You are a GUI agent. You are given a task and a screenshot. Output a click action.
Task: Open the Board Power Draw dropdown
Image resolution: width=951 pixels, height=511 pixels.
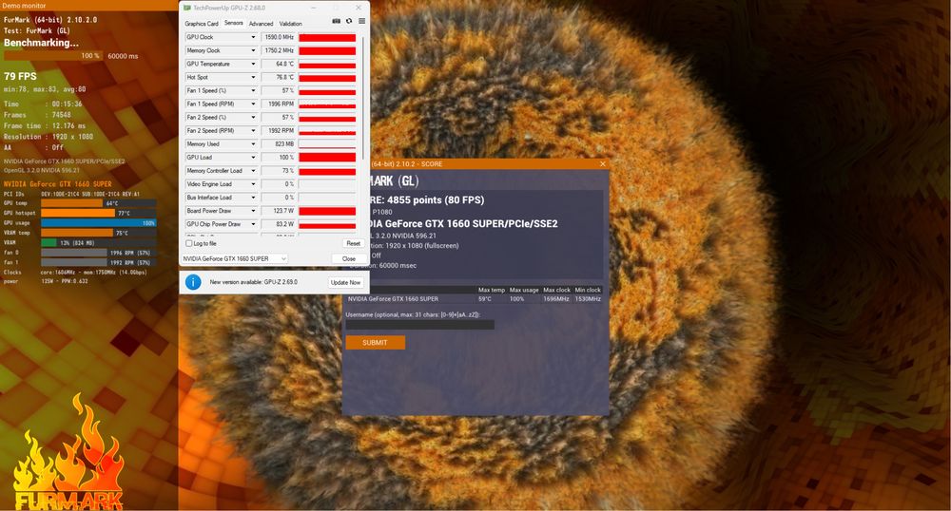(254, 211)
